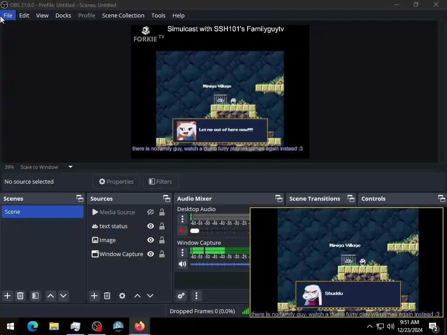Screen dimensions: 447x335
Task: Click the Filters button
Action: pos(161,181)
